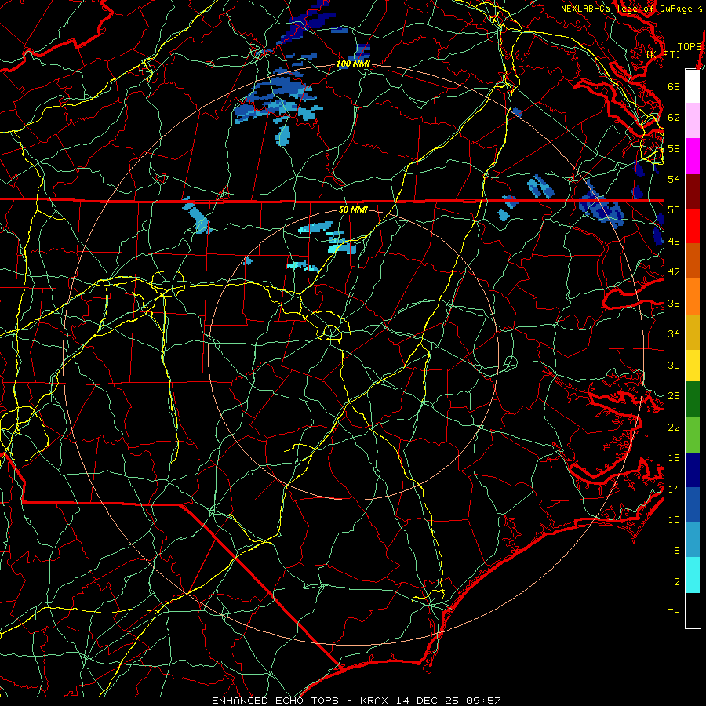The width and height of the screenshot is (706, 706).
Task: Click the "54" legend value
Action: point(674,179)
